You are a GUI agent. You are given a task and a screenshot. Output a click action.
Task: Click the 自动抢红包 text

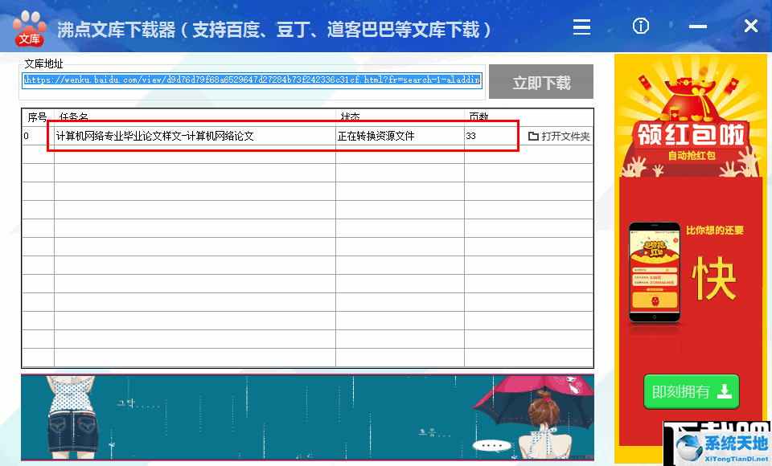692,156
